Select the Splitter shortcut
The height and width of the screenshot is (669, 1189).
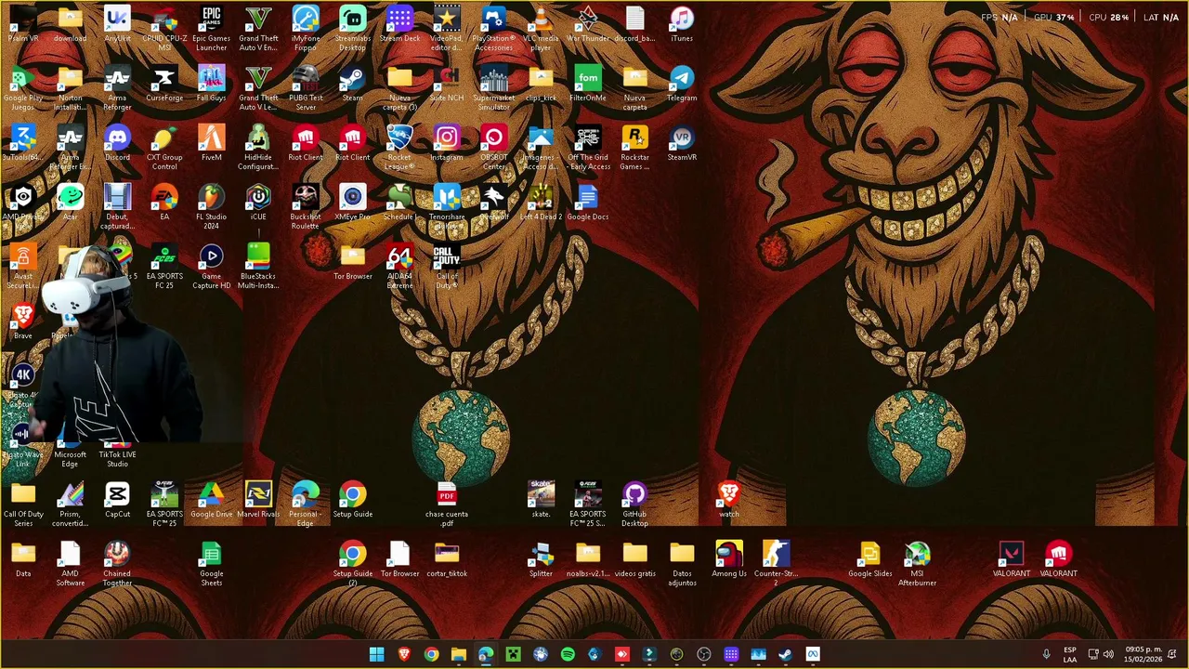point(541,560)
